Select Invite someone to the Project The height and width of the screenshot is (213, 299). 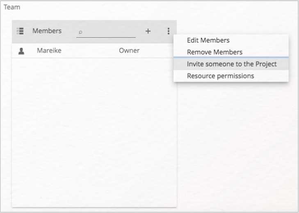pos(231,64)
